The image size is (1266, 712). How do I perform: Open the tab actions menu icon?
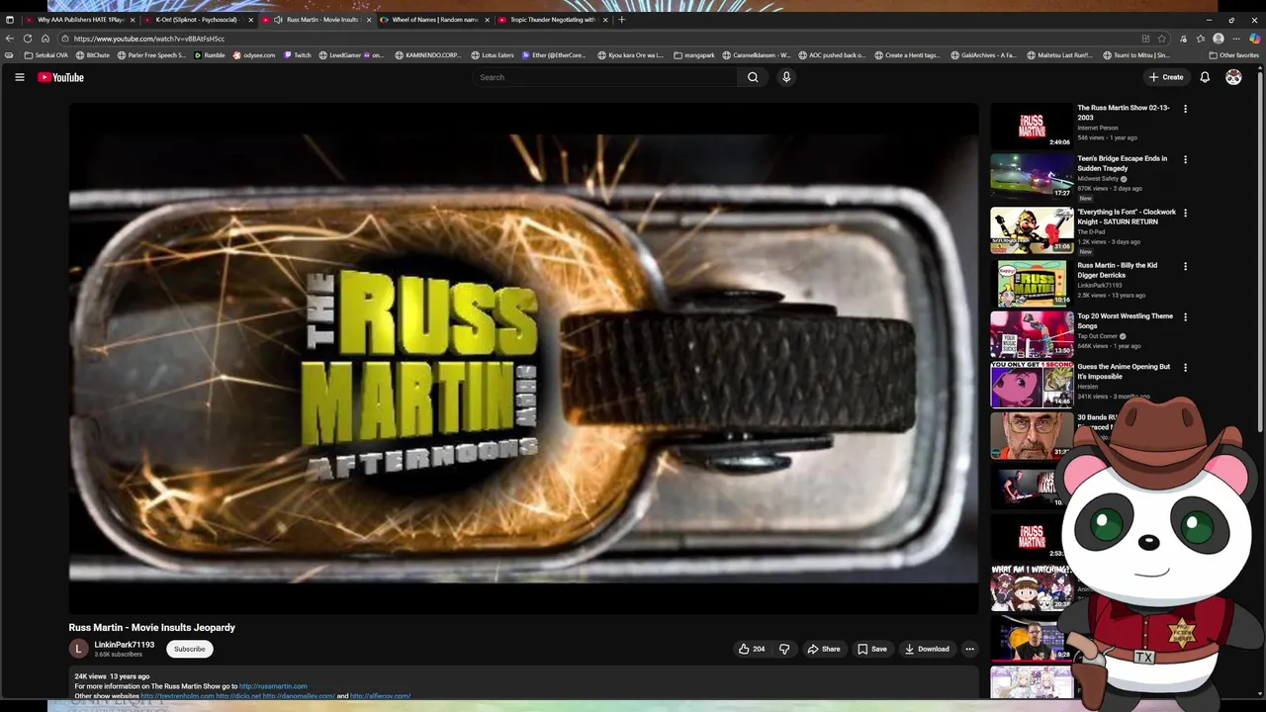pos(10,20)
